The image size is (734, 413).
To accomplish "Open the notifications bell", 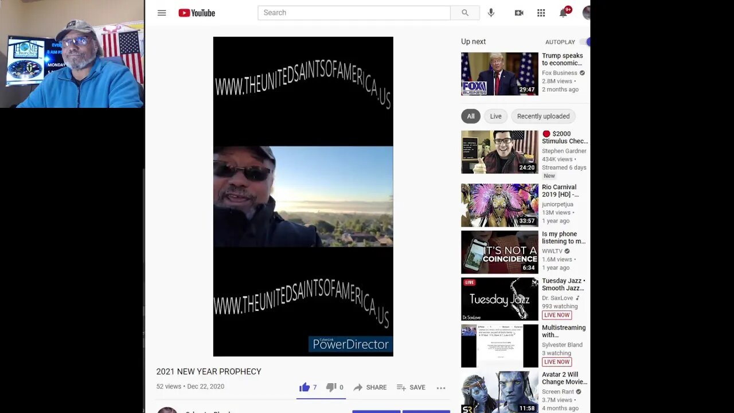I will click(564, 13).
